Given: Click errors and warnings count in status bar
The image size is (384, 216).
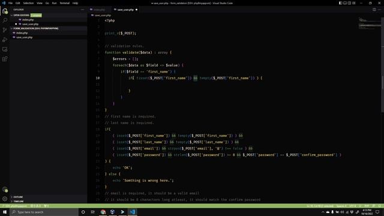Looking at the screenshot, I should (x=35, y=206).
